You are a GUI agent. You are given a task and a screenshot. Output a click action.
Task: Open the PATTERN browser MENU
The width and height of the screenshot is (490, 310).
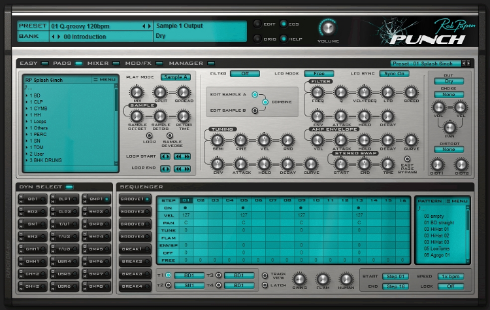click(457, 201)
